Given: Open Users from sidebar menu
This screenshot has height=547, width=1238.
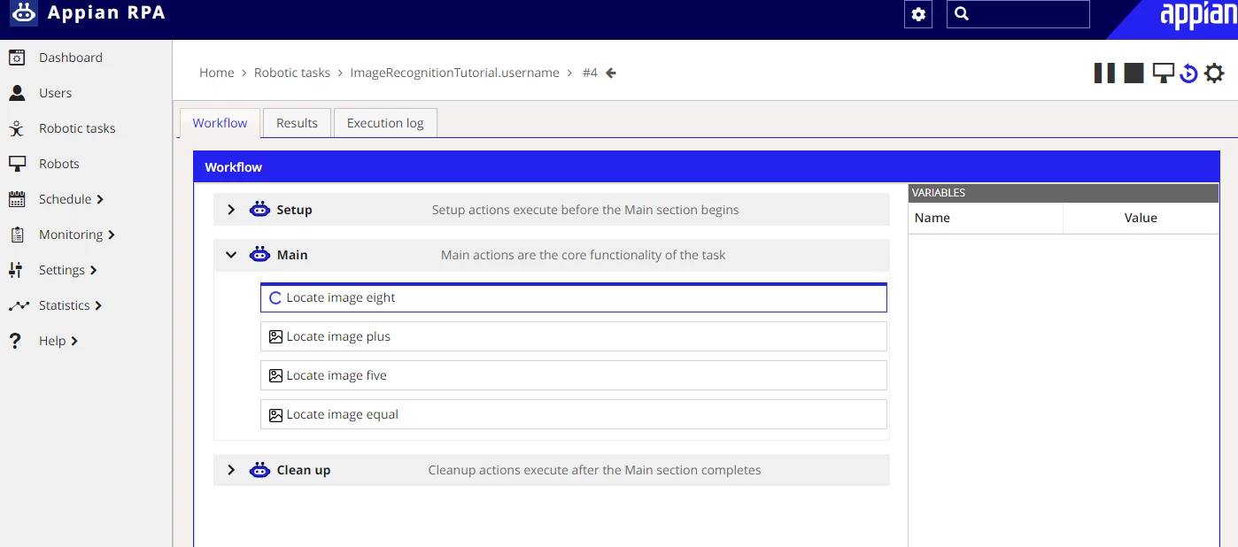Looking at the screenshot, I should click(55, 93).
